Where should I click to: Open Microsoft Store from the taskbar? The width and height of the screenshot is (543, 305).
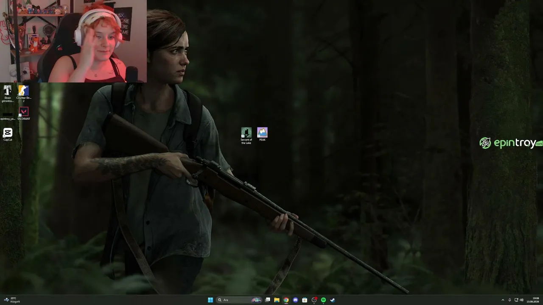pyautogui.click(x=305, y=300)
